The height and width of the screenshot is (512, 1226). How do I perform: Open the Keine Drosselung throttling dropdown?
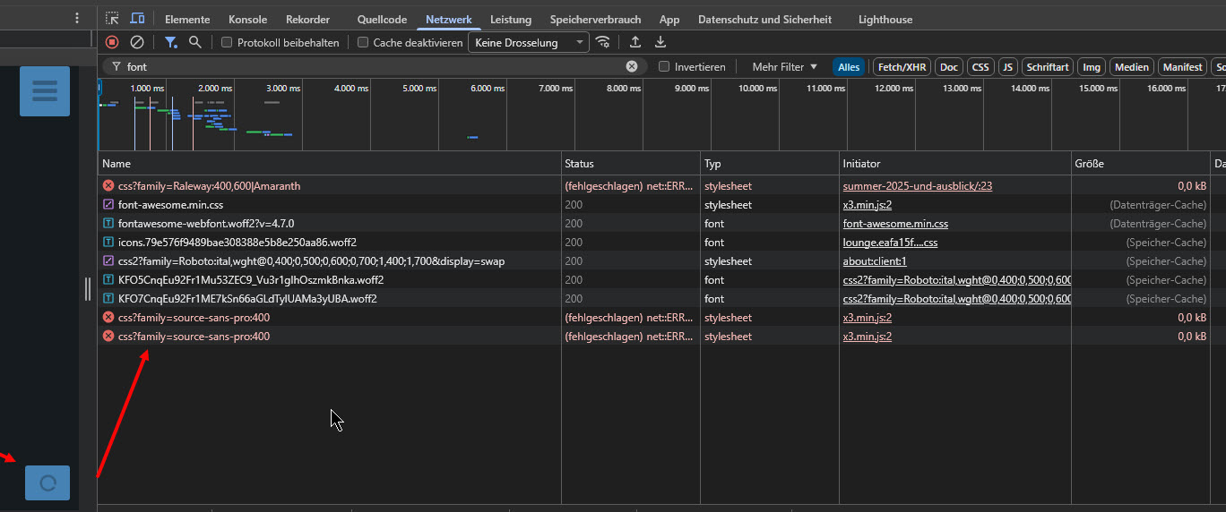tap(529, 42)
